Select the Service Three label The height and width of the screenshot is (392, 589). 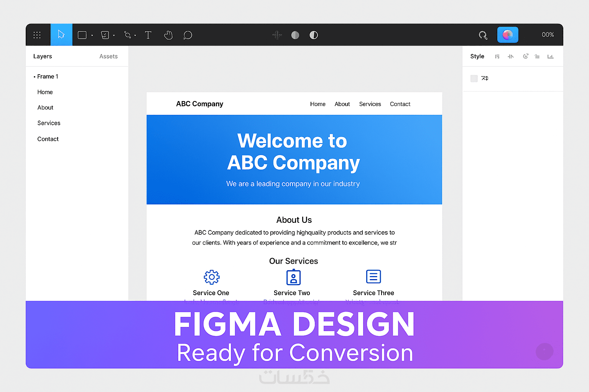[x=373, y=293]
